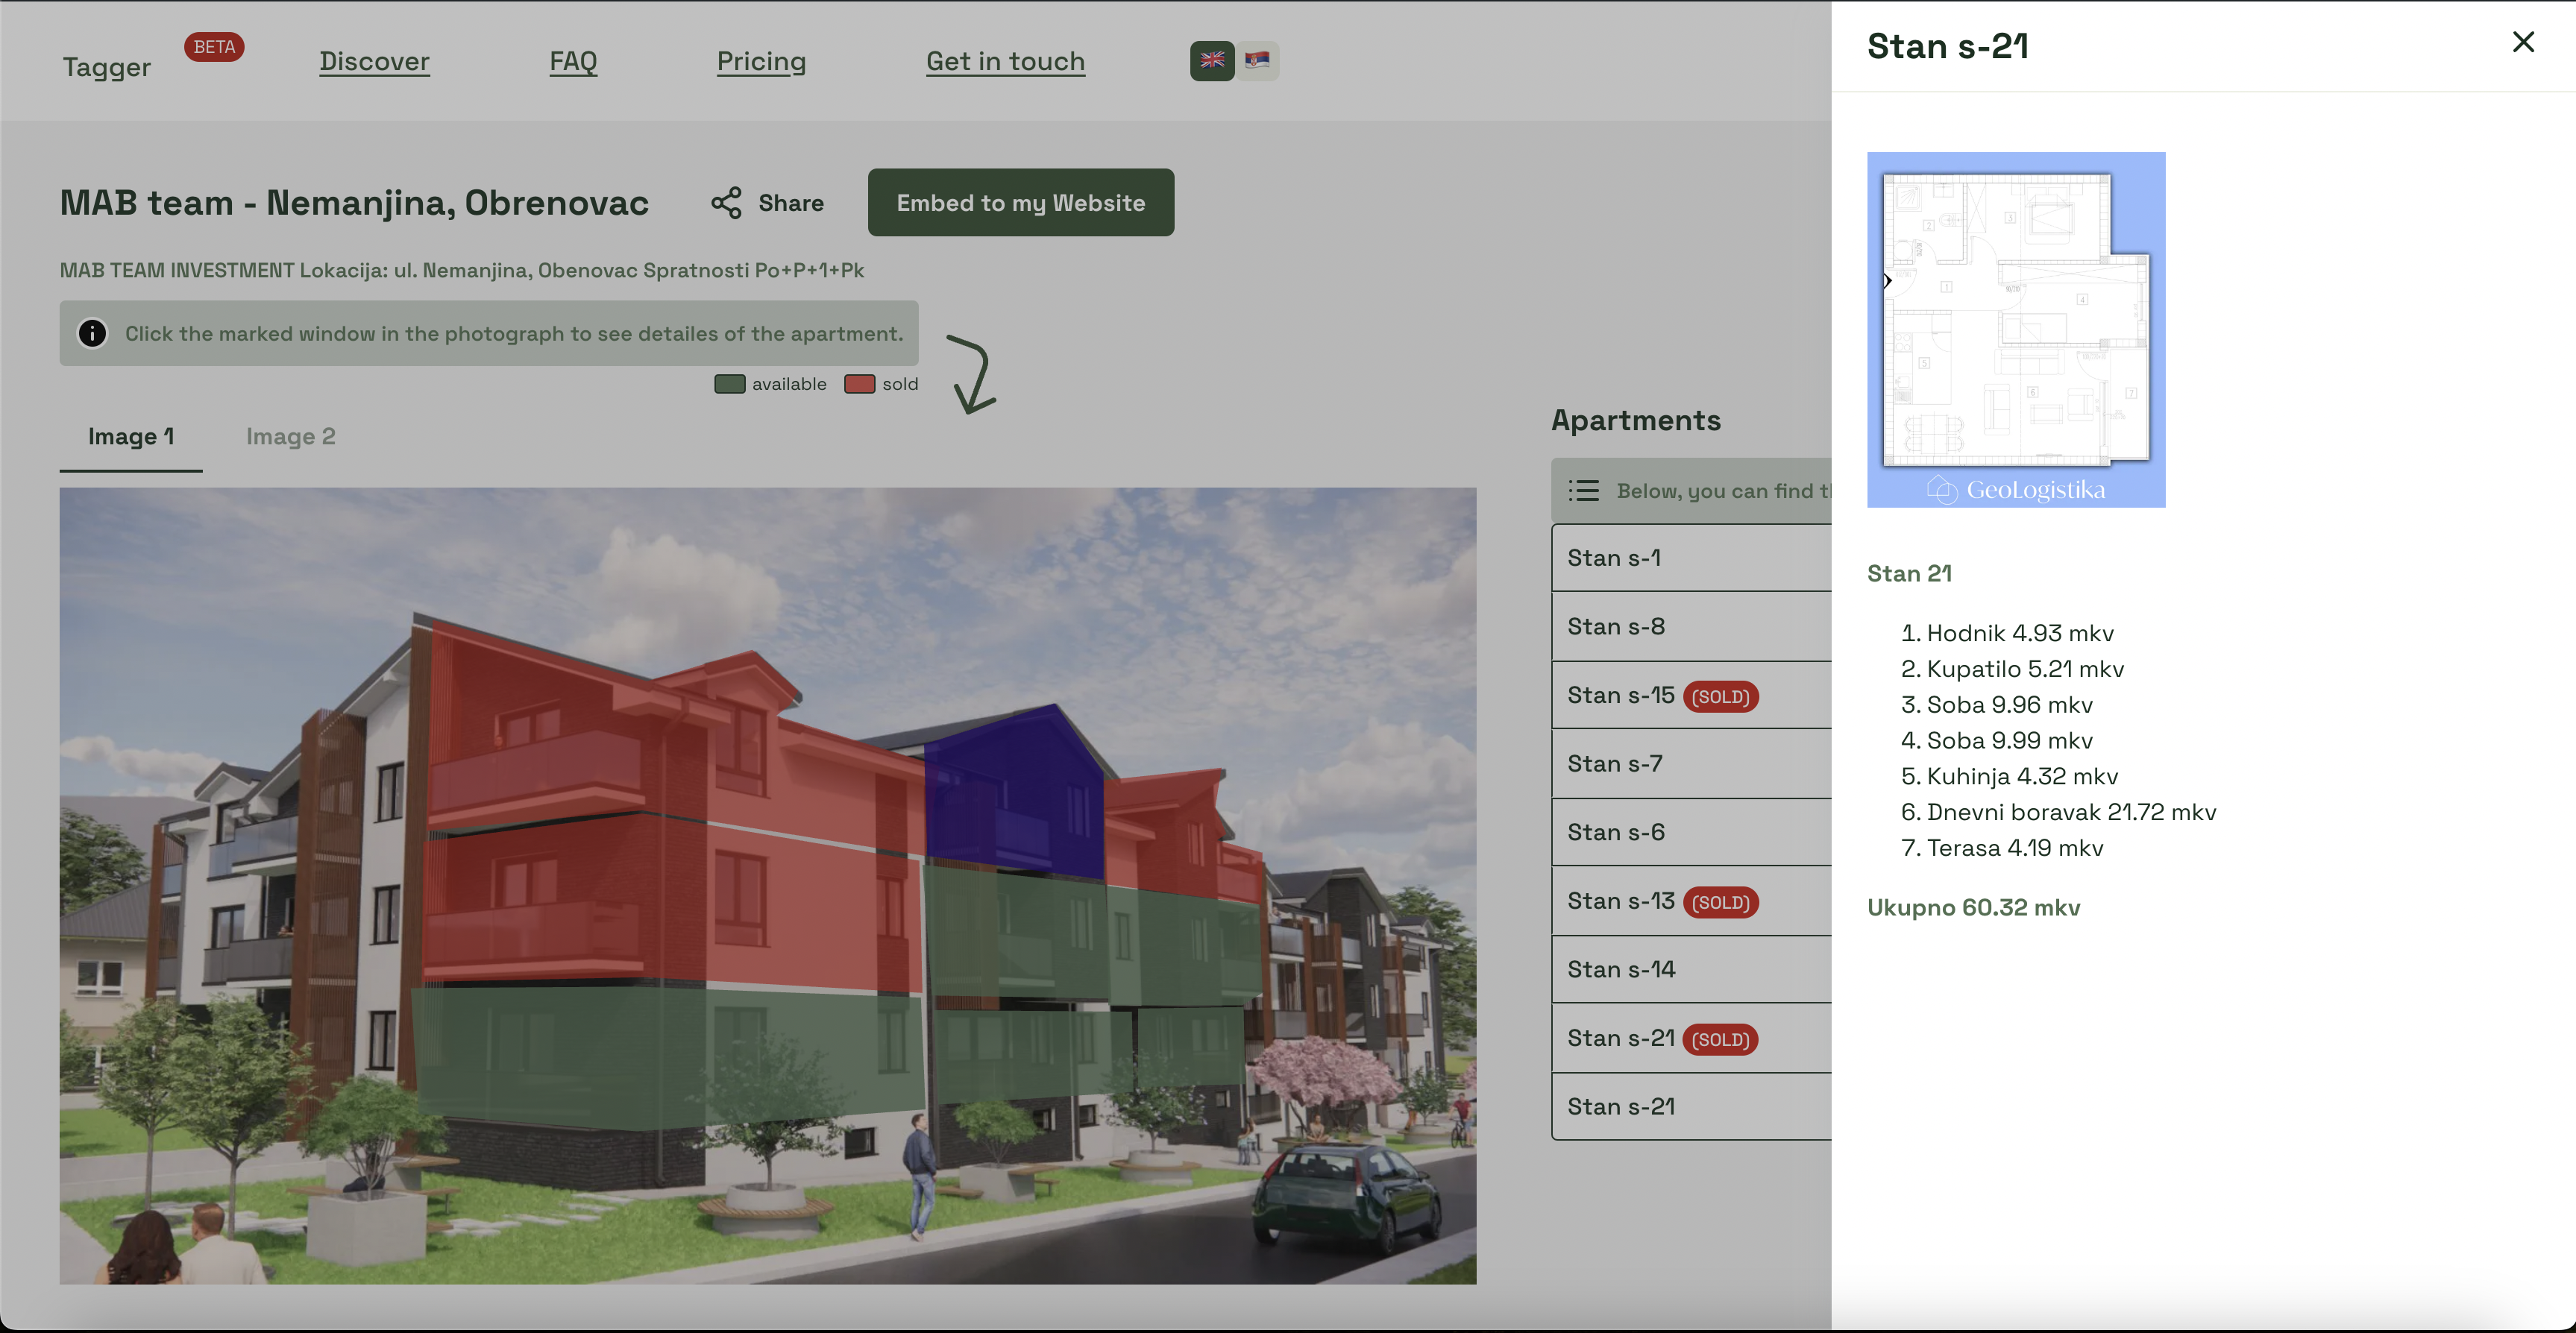Open the Discover page link

tap(374, 61)
